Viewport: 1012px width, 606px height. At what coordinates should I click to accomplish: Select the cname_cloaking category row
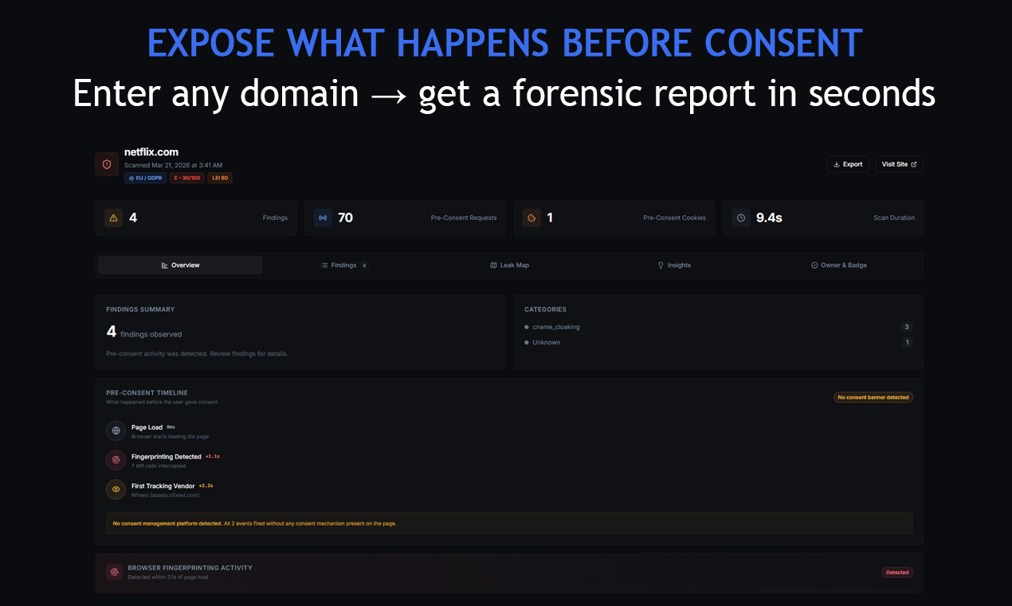[718, 327]
